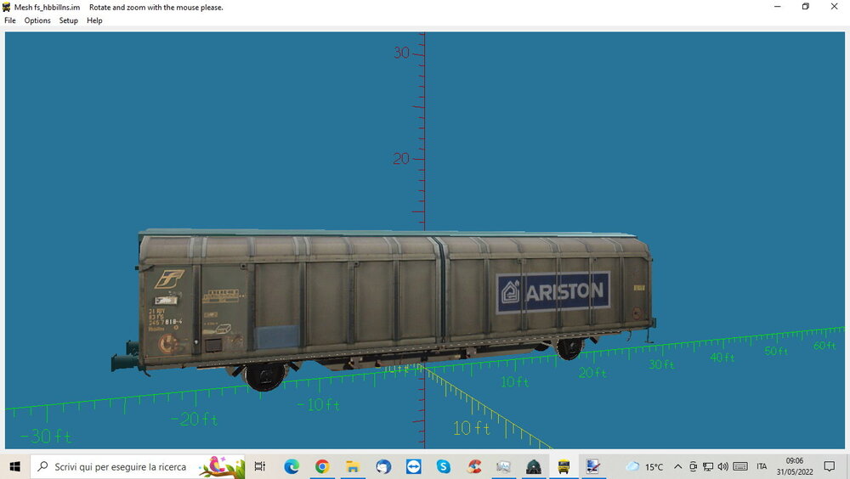Viewport: 850px width, 479px height.
Task: Open the Help menu
Action: 94,20
